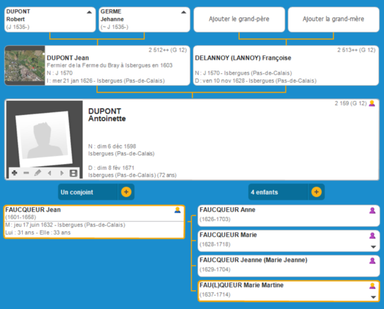Image resolution: width=384 pixels, height=309 pixels.
Task: Expand descendants of FAU(L)QUEUR Marie Martine
Action: 372,297
